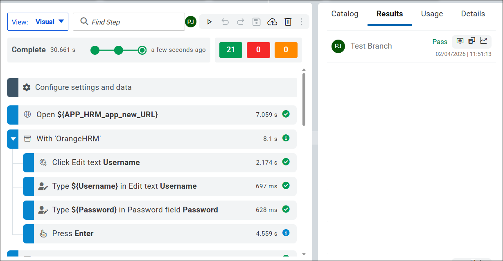
Task: Open the three-dot more options menu
Action: 302,22
